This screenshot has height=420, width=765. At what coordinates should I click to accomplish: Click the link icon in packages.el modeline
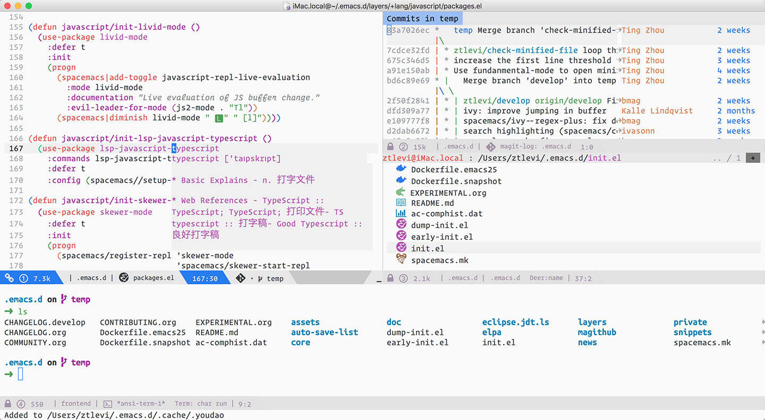[x=9, y=278]
